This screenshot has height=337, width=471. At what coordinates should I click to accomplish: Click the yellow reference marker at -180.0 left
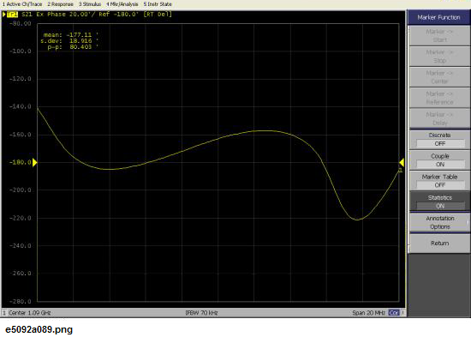(x=34, y=162)
